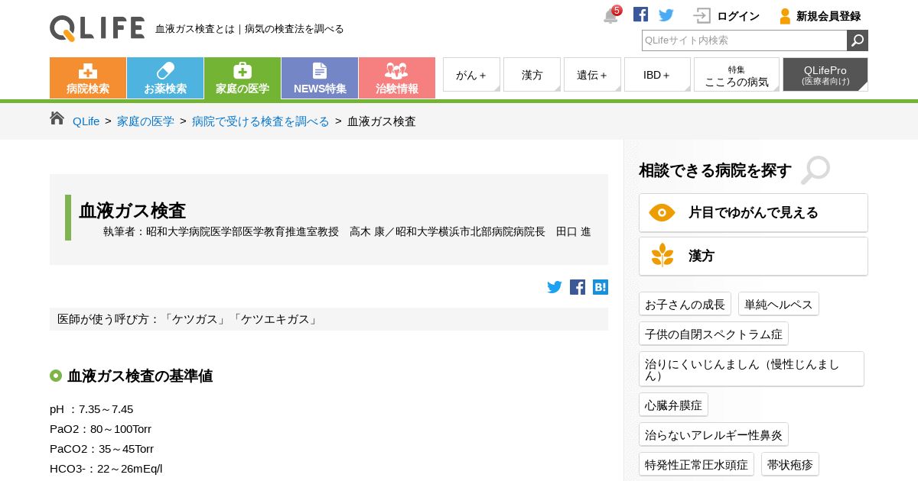Open 漢方 hospital search button

pyautogui.click(x=754, y=256)
